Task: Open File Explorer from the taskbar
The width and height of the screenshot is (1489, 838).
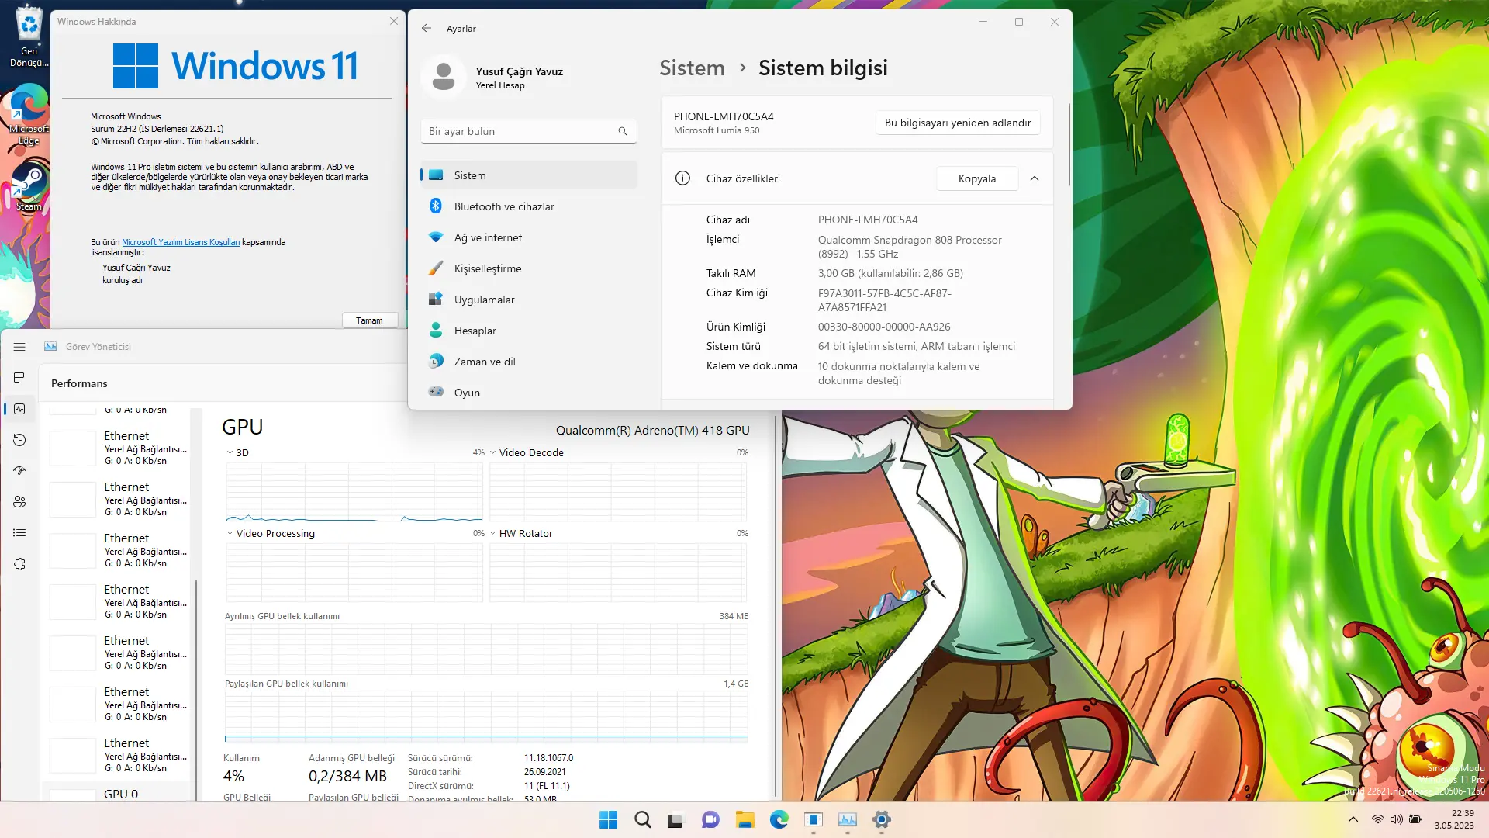Action: [745, 819]
